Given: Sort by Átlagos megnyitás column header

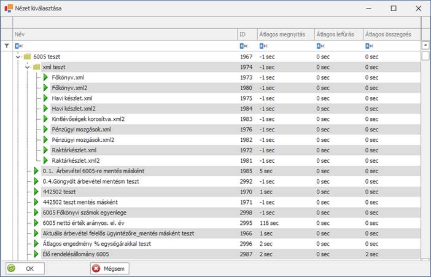Looking at the screenshot, I should tap(284, 34).
